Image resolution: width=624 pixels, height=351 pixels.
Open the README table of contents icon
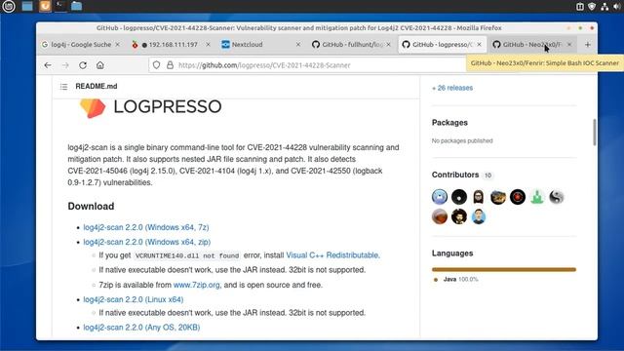click(63, 87)
